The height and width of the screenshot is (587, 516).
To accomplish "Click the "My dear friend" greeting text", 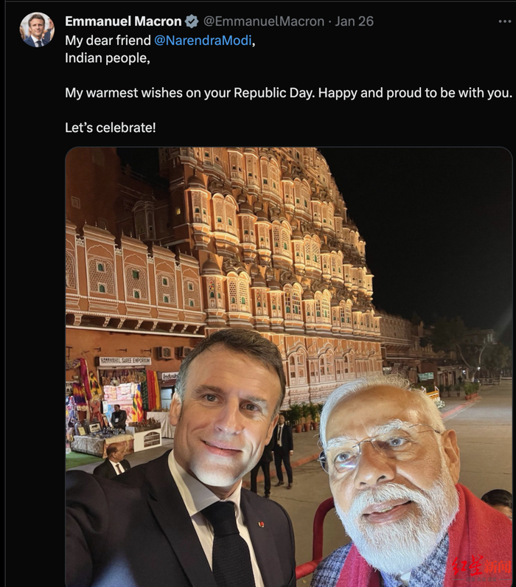I will pos(108,40).
